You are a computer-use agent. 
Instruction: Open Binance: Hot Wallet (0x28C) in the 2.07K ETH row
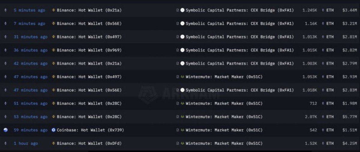point(89,117)
